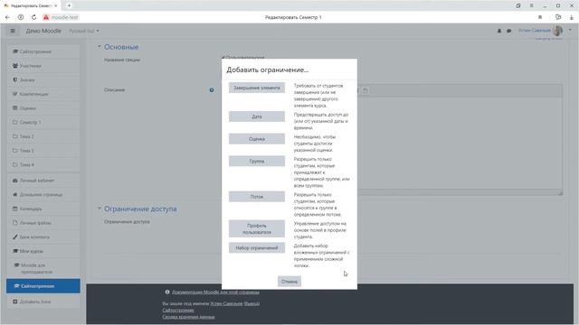Click the Домашняя страница home icon
This screenshot has width=579, height=325.
[15, 195]
